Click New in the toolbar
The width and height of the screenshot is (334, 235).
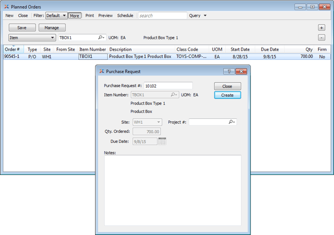click(9, 16)
